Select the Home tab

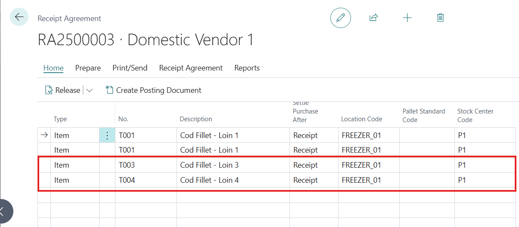(x=53, y=68)
